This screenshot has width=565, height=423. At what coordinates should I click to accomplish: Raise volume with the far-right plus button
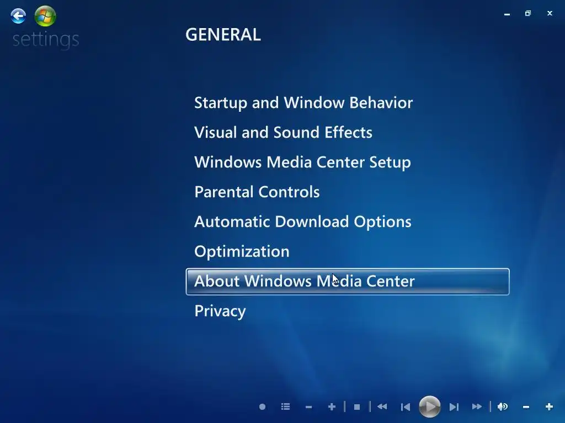[x=549, y=407]
